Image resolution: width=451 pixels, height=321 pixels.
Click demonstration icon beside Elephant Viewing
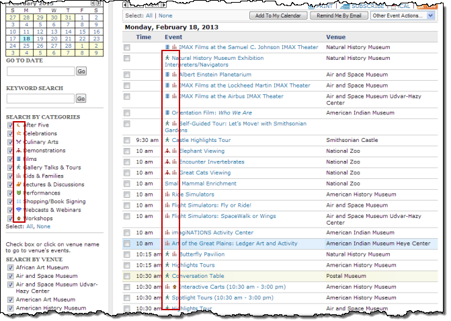tap(167, 151)
